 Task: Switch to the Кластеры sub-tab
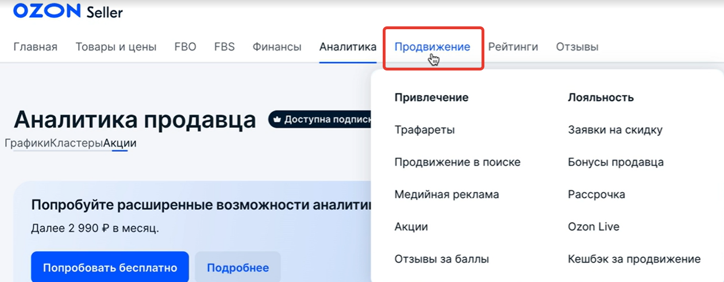(76, 143)
